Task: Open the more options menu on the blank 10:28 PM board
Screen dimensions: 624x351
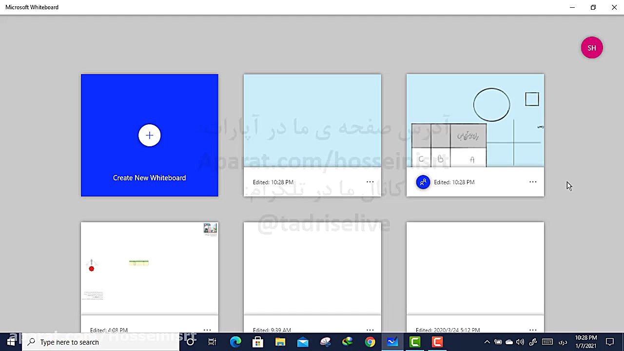Action: coord(370,182)
